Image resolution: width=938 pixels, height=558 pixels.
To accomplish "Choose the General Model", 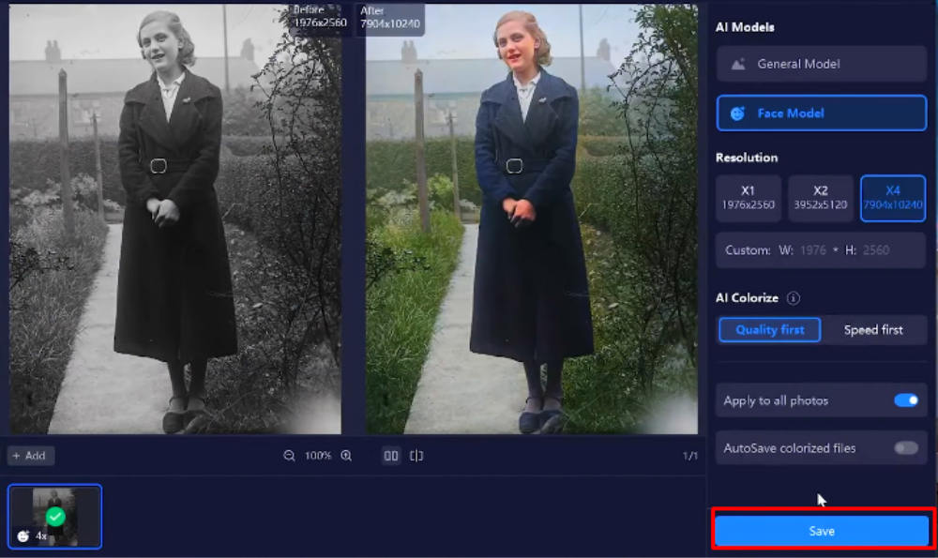I will pos(821,64).
